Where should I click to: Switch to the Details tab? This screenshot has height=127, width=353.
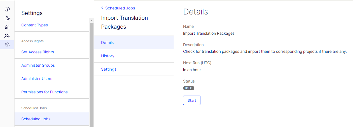pyautogui.click(x=107, y=43)
